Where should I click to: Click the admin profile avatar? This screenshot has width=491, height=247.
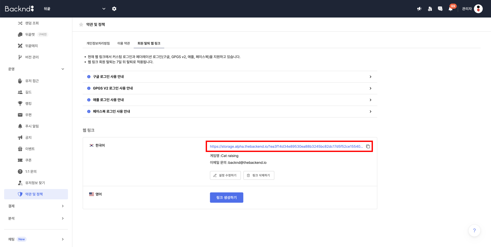point(478,9)
